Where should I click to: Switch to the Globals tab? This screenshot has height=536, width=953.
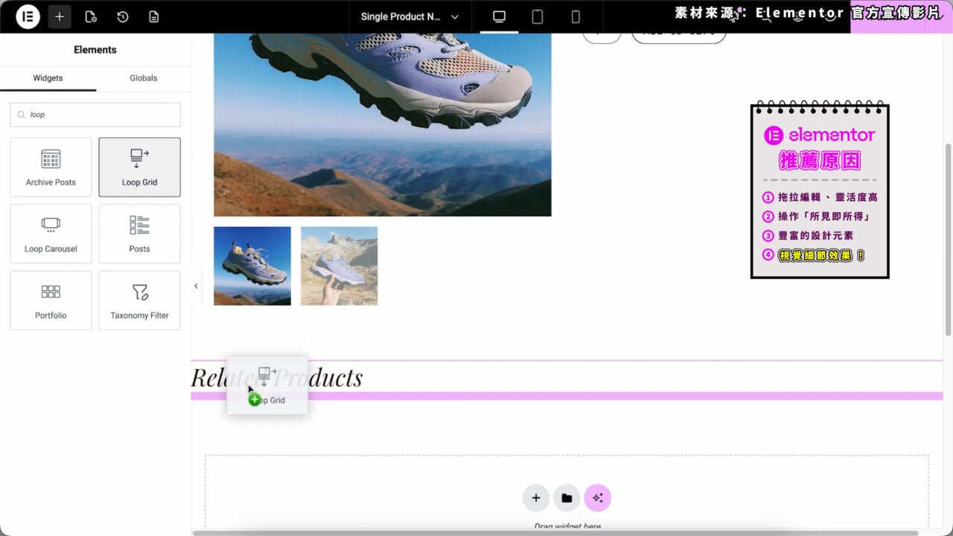(x=144, y=78)
